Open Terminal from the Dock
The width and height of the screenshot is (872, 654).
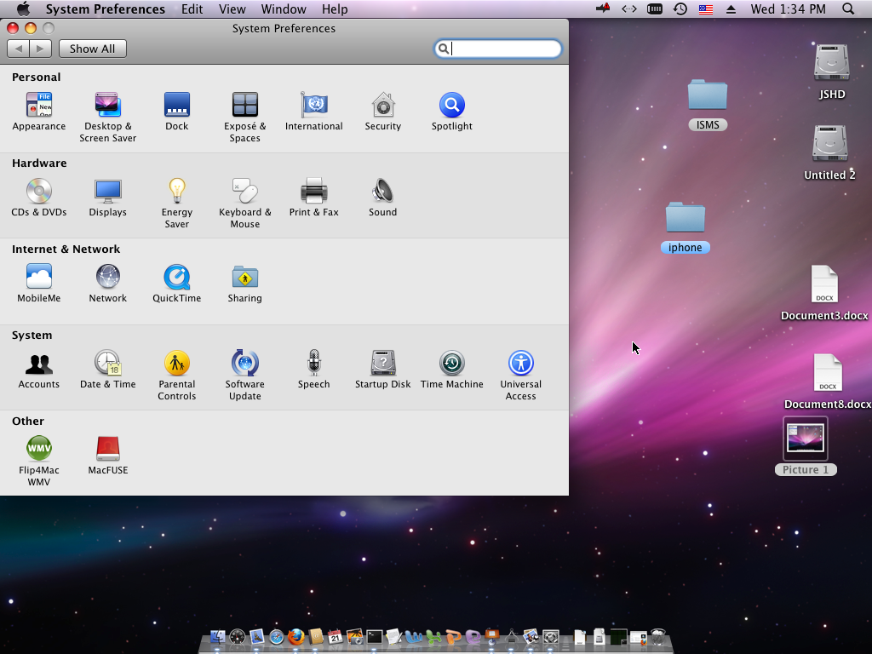(375, 637)
